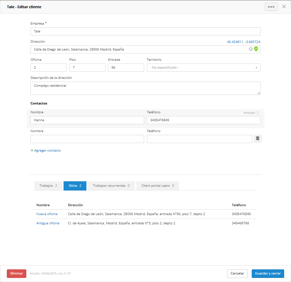Open the Nueva oficina site link
This screenshot has height=282, width=291.
coord(47,214)
